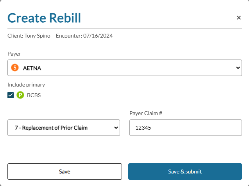Image resolution: width=249 pixels, height=186 pixels.
Task: Click the green P primary payer icon
Action: 20,95
